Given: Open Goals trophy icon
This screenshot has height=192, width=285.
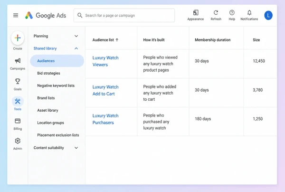Looking at the screenshot, I should click(18, 81).
